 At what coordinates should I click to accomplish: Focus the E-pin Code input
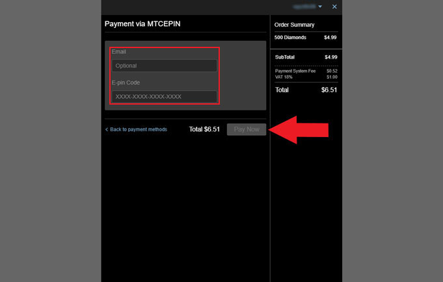pyautogui.click(x=164, y=97)
